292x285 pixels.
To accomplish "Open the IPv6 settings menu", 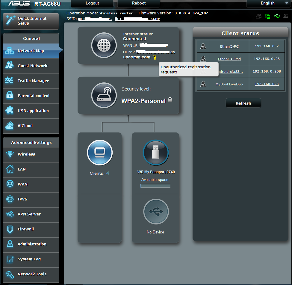I will [x=31, y=200].
